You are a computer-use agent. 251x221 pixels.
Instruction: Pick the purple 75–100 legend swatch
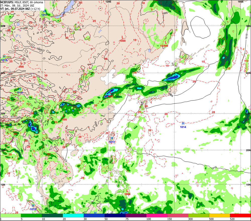[x=136, y=215]
